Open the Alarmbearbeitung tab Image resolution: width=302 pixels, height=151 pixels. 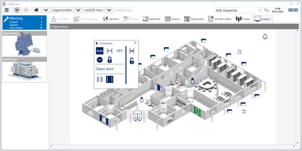click(86, 19)
